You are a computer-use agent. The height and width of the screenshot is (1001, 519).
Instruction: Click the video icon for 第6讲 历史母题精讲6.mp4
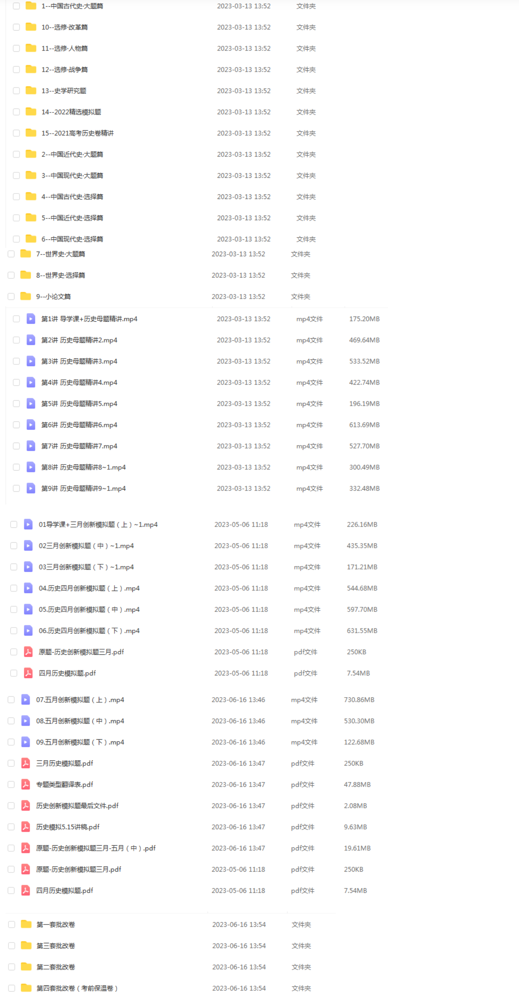tap(31, 425)
